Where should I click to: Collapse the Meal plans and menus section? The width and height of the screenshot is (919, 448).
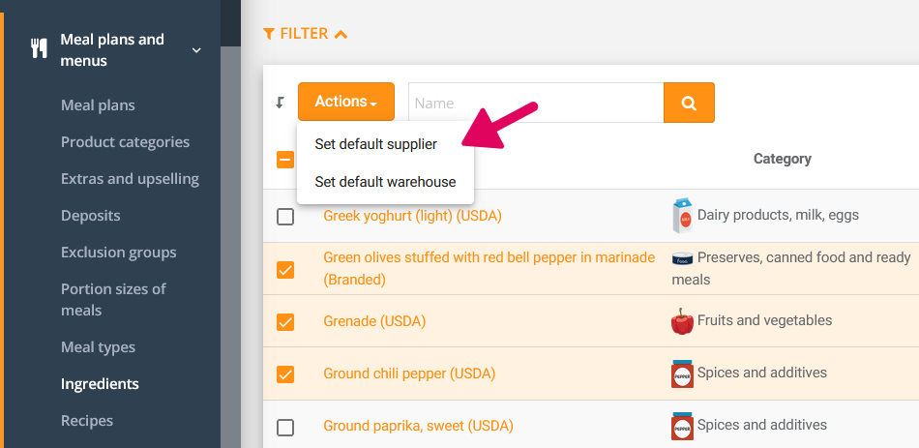tap(196, 50)
